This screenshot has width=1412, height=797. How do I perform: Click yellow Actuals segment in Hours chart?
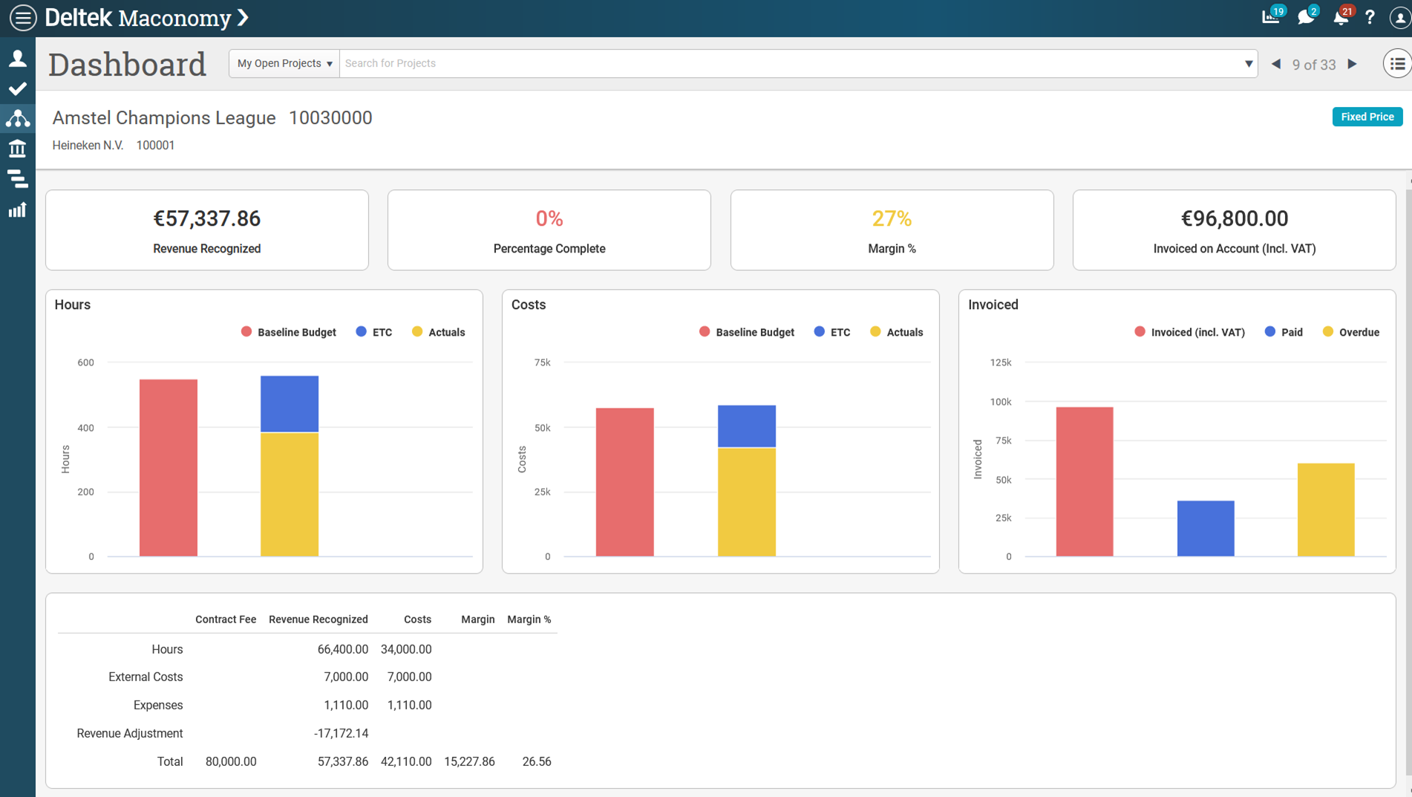(290, 495)
